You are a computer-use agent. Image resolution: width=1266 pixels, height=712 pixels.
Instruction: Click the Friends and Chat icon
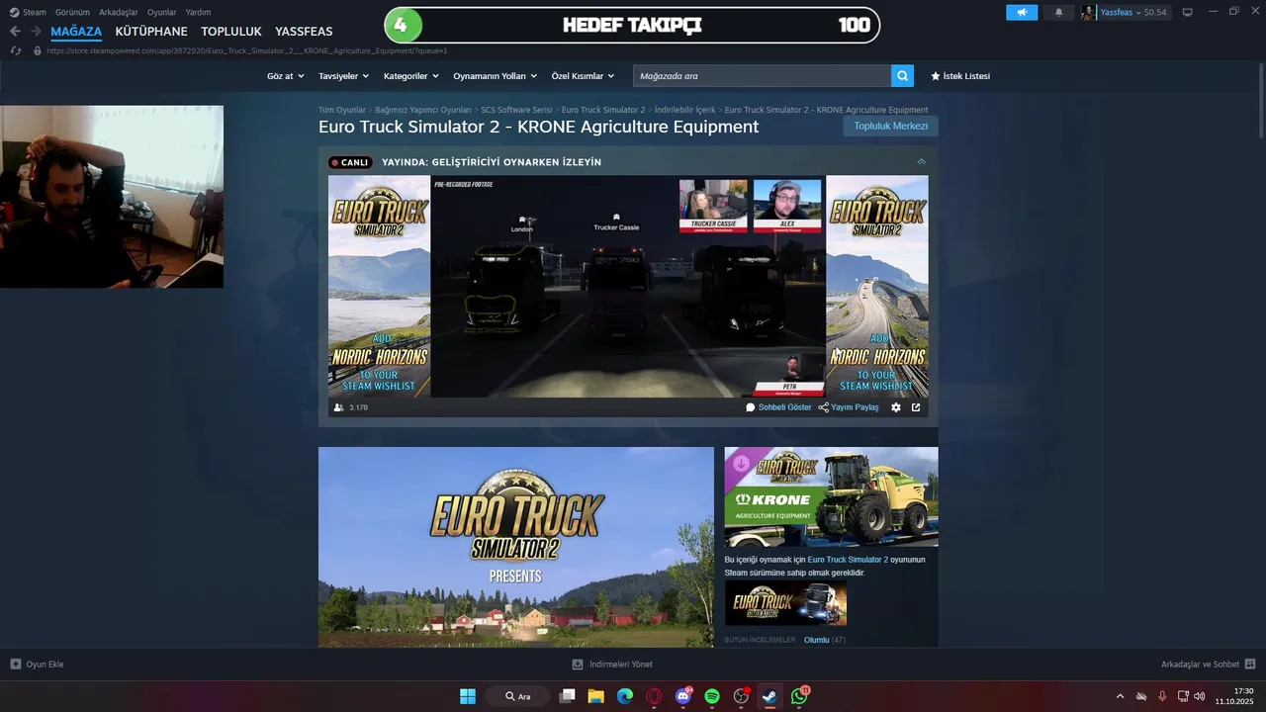point(1250,665)
